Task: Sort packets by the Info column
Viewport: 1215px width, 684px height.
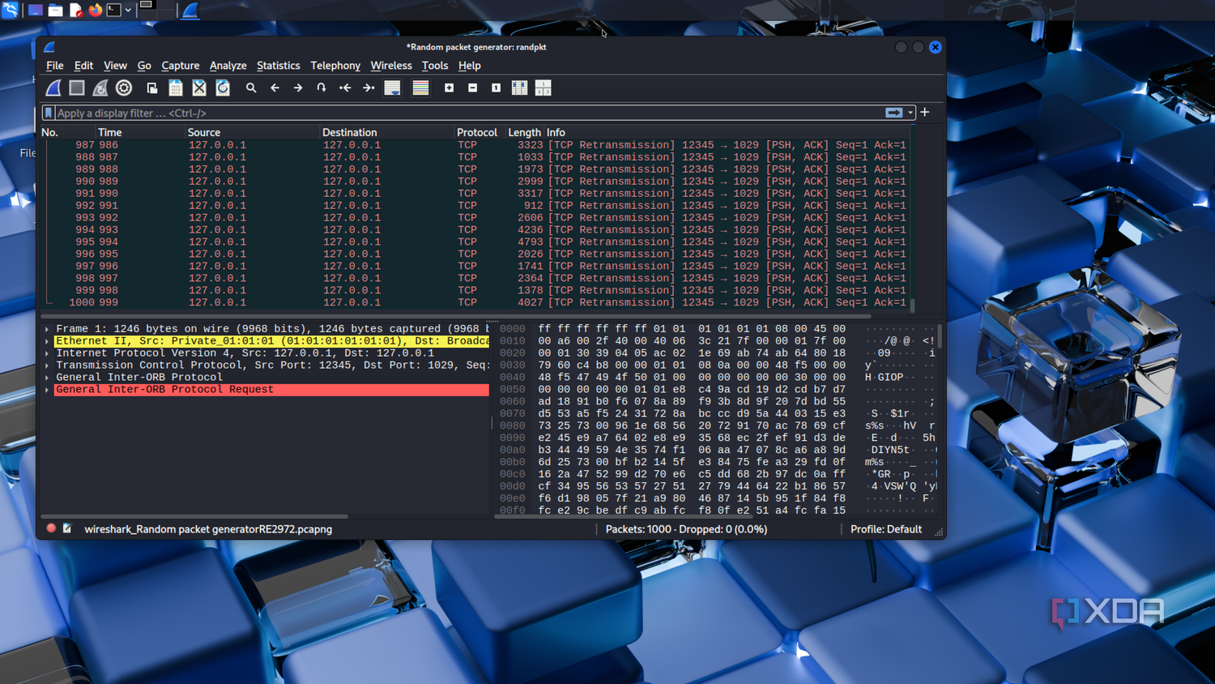Action: point(727,132)
